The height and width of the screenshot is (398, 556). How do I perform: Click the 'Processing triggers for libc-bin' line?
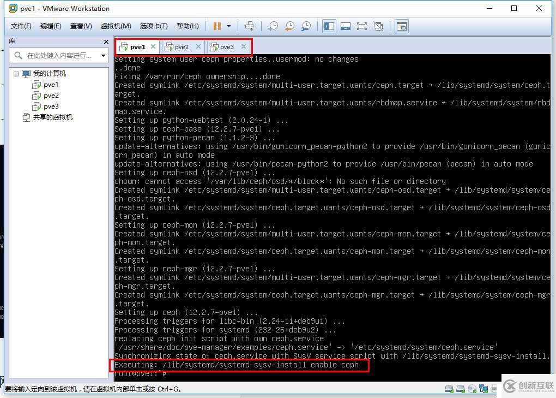[229, 322]
